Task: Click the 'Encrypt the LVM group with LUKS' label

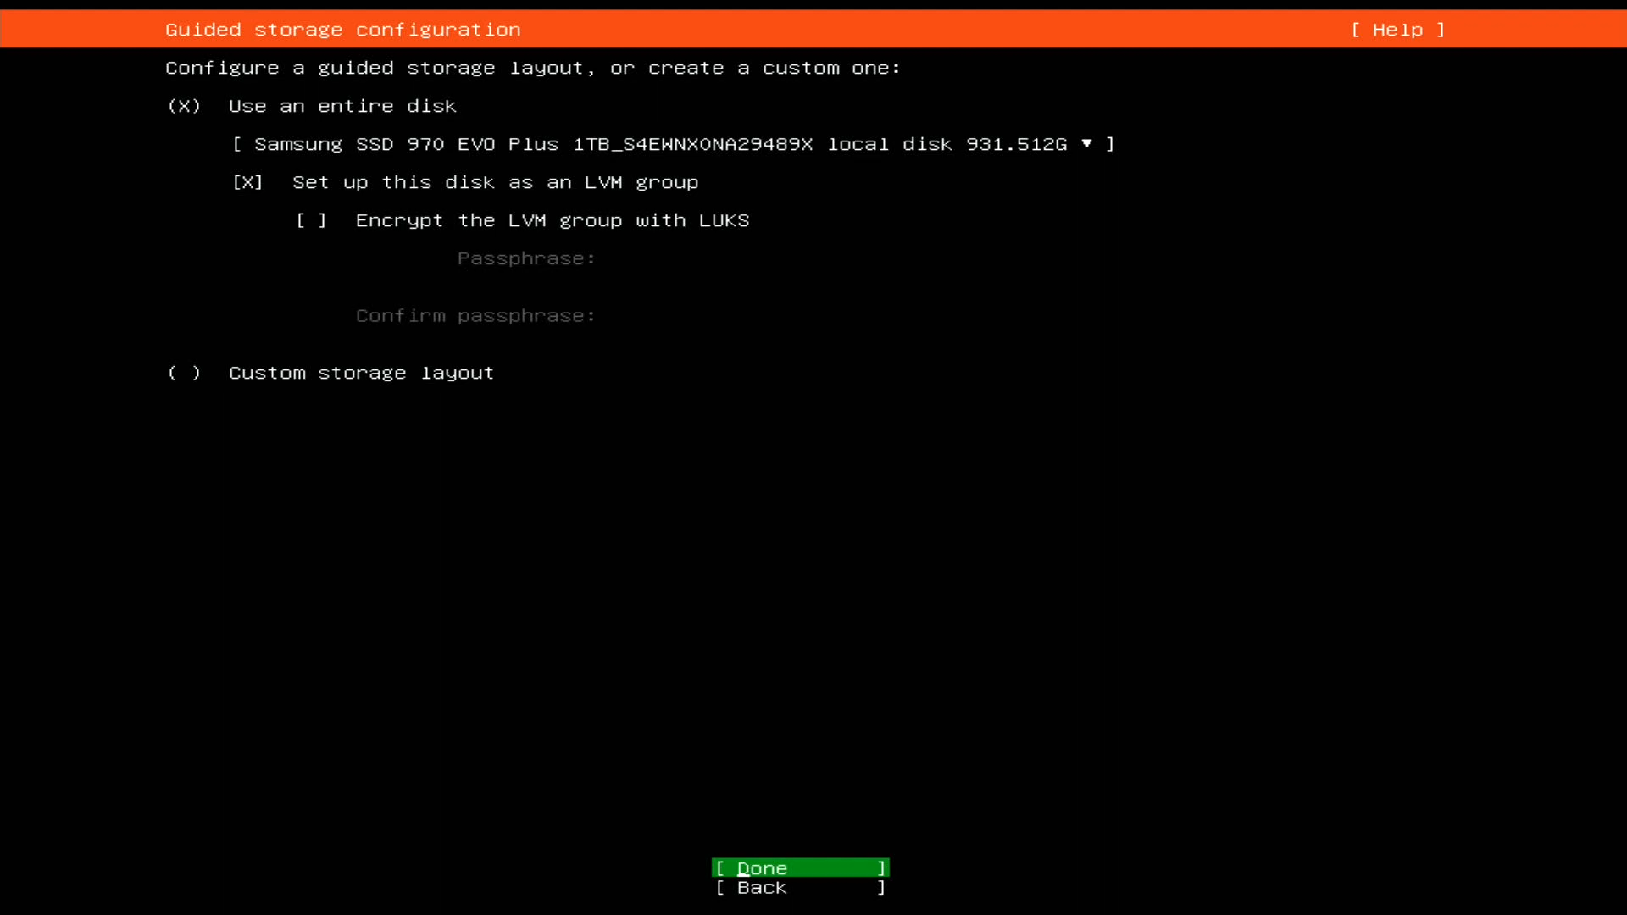Action: (x=552, y=220)
